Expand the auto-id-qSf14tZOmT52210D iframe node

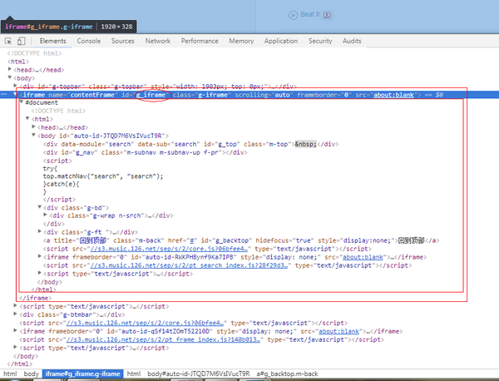click(15, 330)
